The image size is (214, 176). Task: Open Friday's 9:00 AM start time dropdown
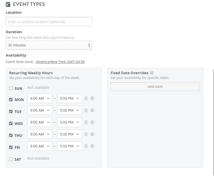40,146
